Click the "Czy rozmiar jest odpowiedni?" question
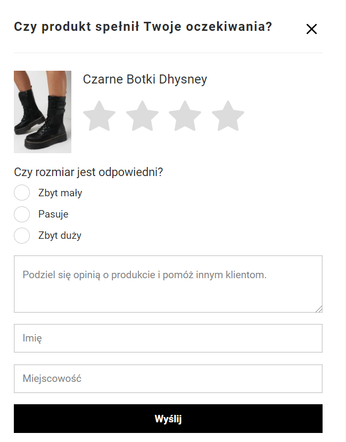Screen dimensions: 346x442 [88, 172]
